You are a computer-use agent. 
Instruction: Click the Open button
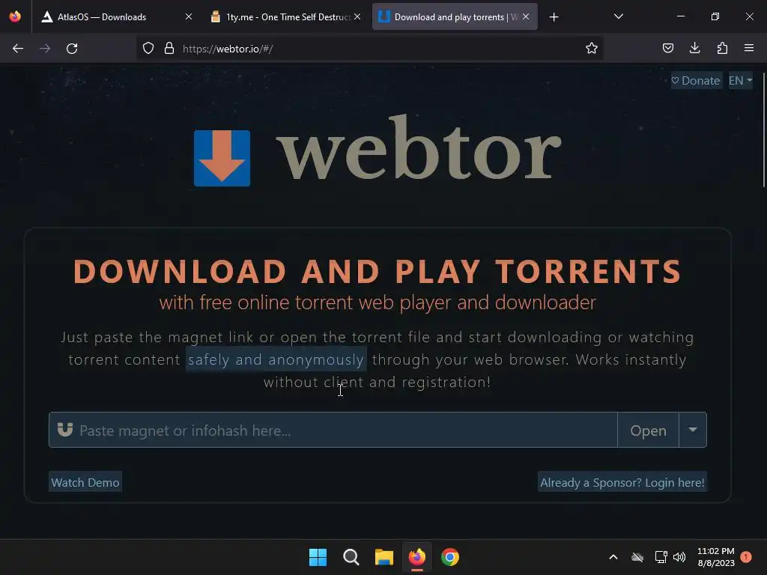tap(648, 431)
